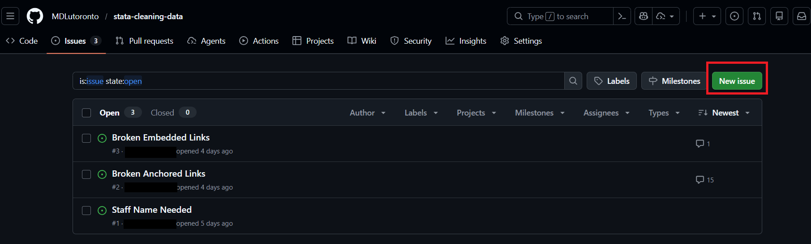Image resolution: width=811 pixels, height=244 pixels.
Task: Go to the Insights tab
Action: click(x=466, y=41)
